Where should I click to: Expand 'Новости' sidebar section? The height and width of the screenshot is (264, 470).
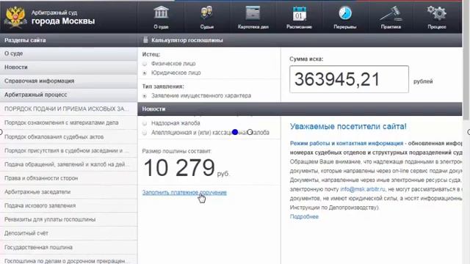coord(68,67)
